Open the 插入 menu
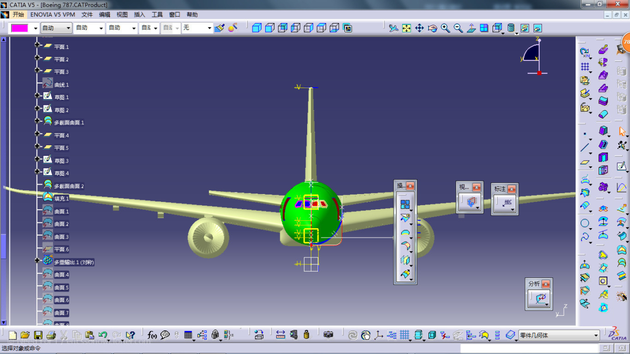 (x=140, y=14)
